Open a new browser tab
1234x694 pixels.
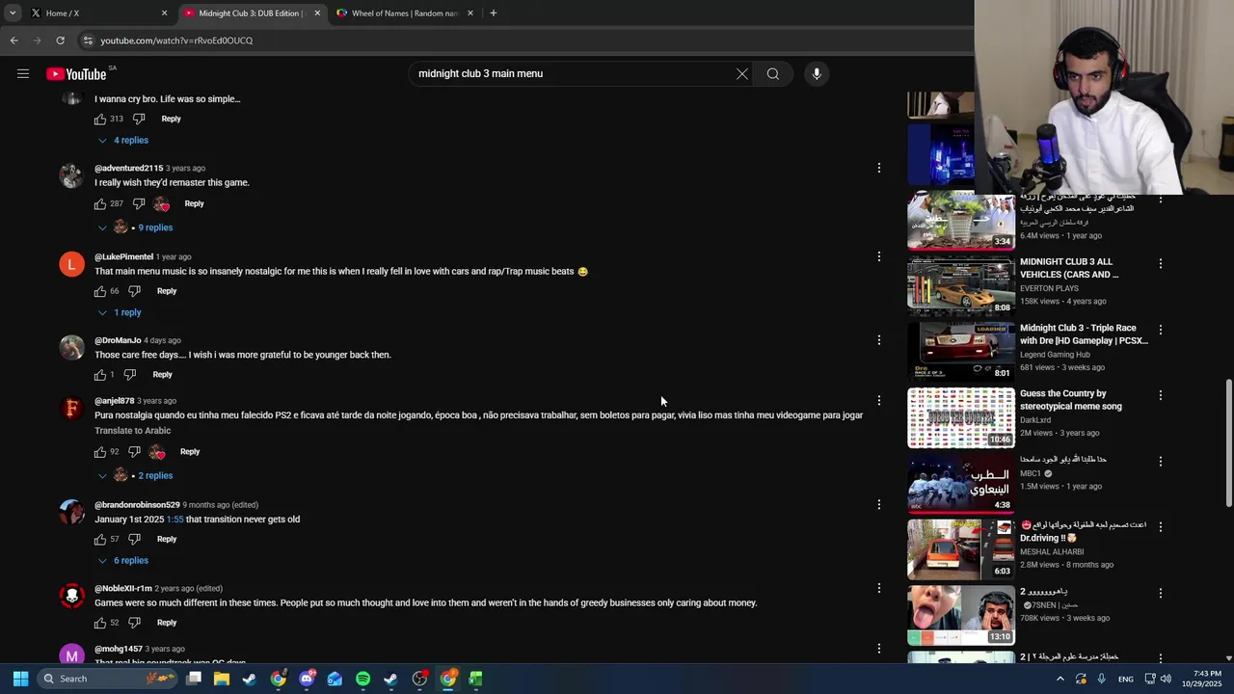[494, 13]
